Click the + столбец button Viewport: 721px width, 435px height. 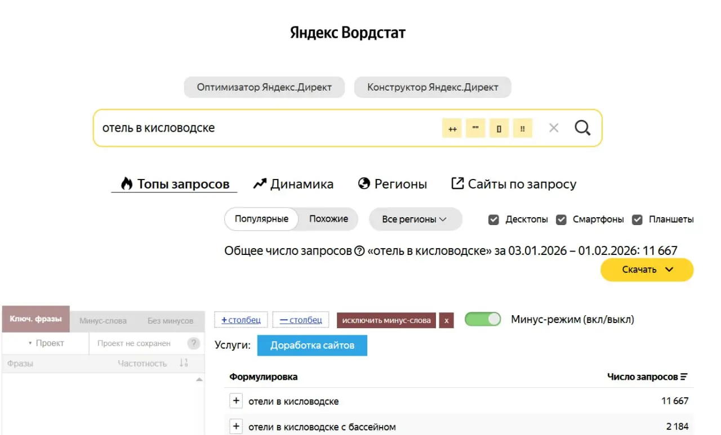tap(241, 320)
